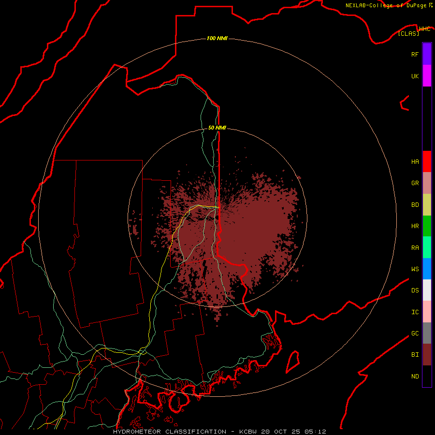Click the DS legend label

(415, 290)
